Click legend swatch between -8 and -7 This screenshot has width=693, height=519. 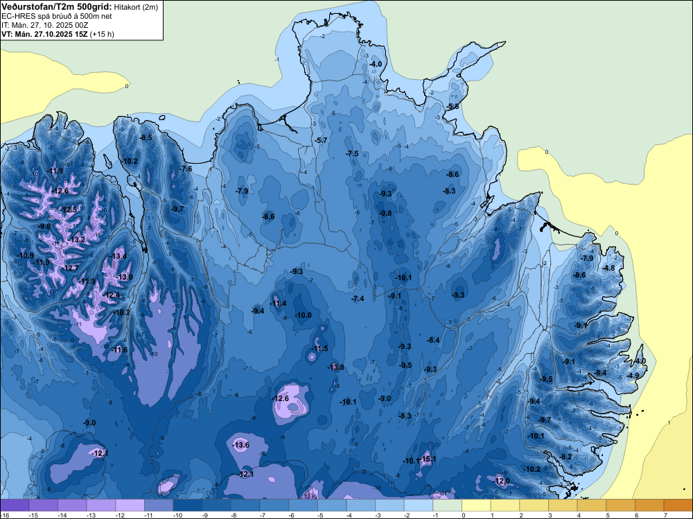tap(245, 505)
